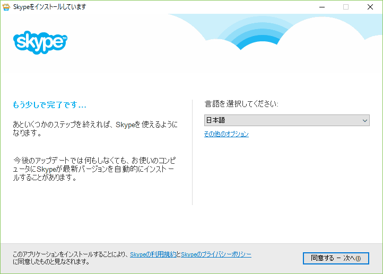Open the Skypeの利用規約 link
Image resolution: width=383 pixels, height=274 pixels.
point(153,254)
